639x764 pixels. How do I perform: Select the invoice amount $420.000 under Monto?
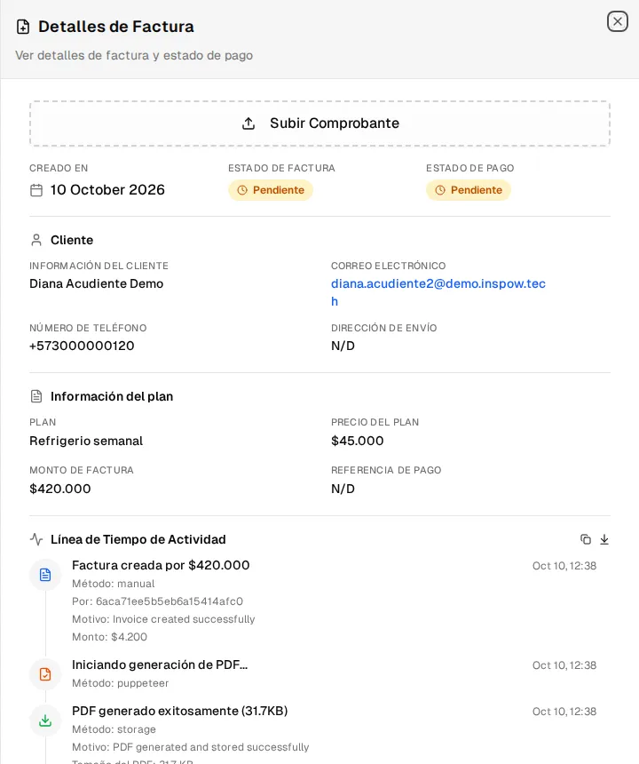60,489
